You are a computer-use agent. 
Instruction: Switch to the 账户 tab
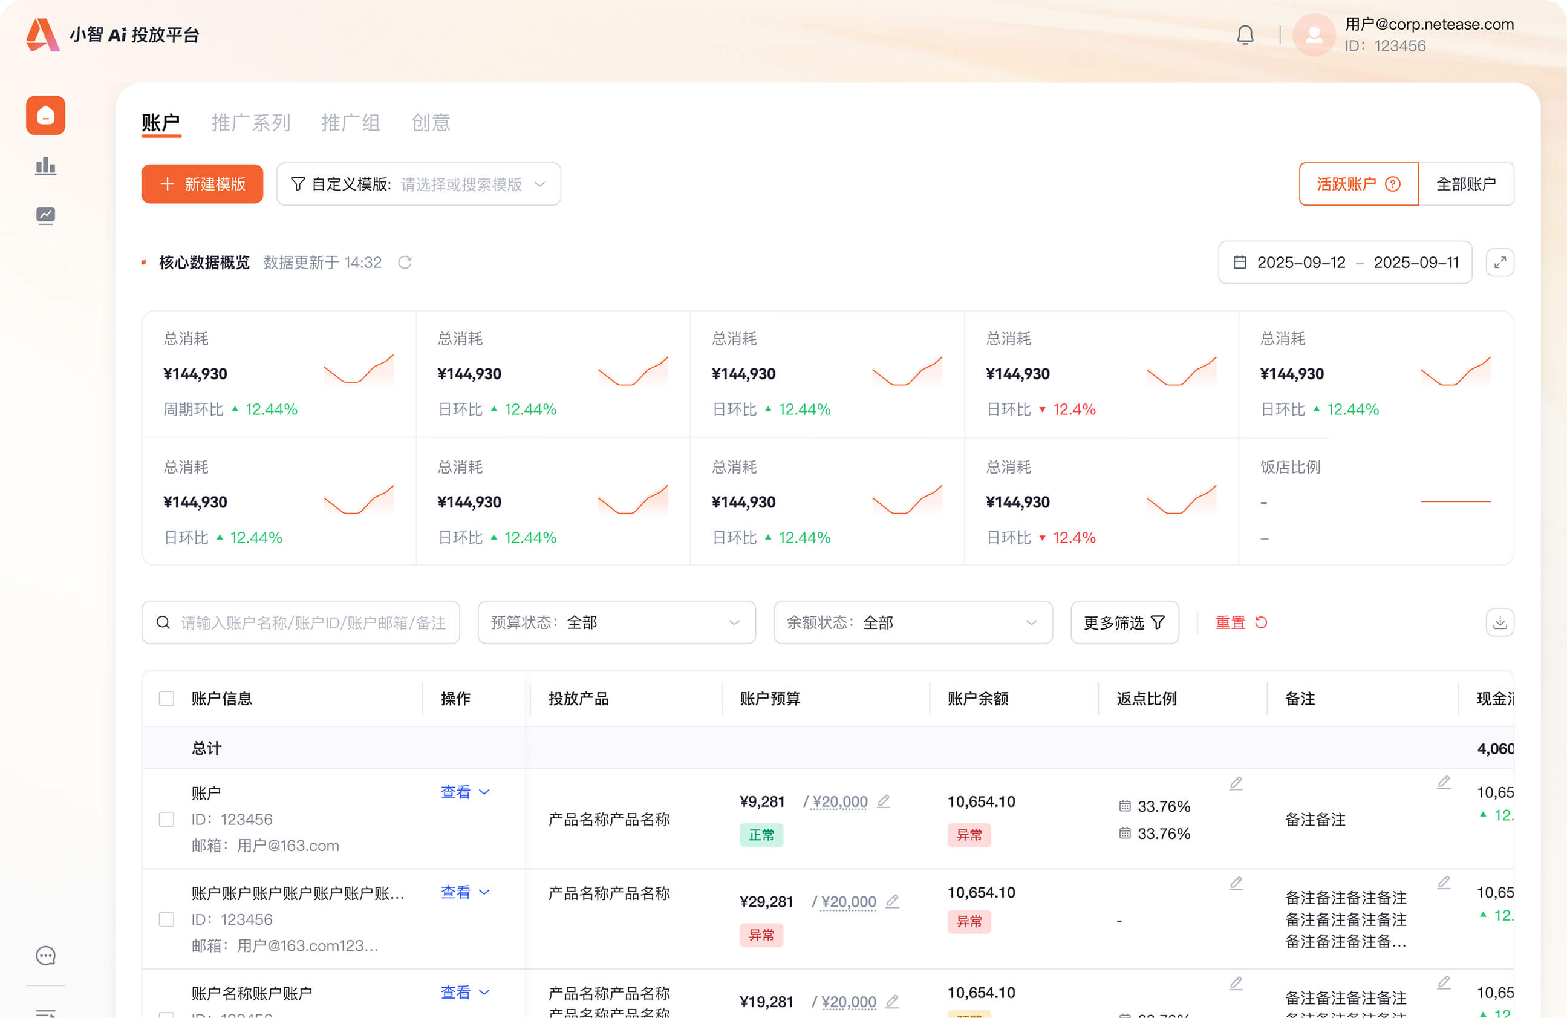tap(161, 123)
